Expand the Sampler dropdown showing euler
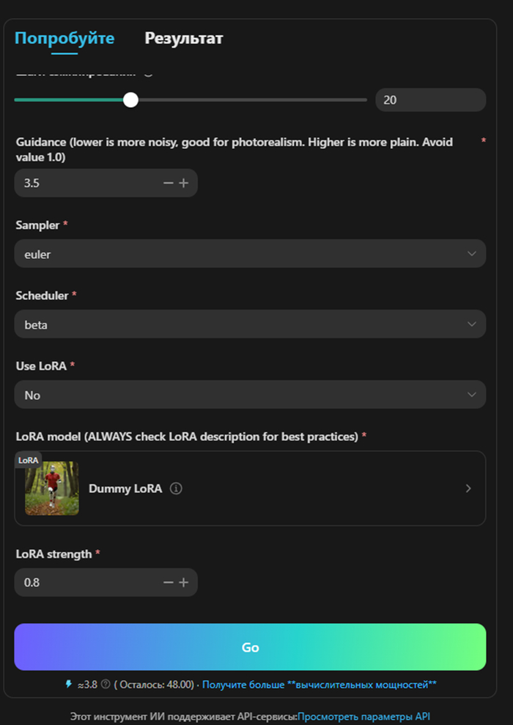 click(x=249, y=254)
